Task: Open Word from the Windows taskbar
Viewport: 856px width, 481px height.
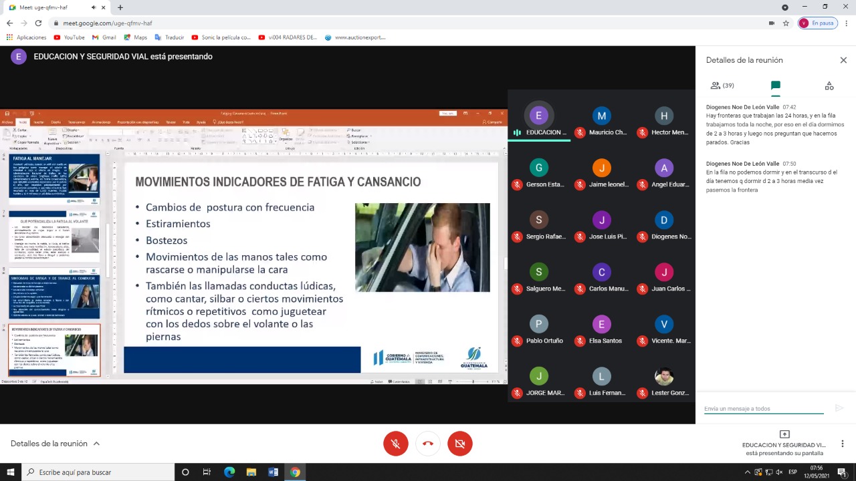Action: pos(273,472)
